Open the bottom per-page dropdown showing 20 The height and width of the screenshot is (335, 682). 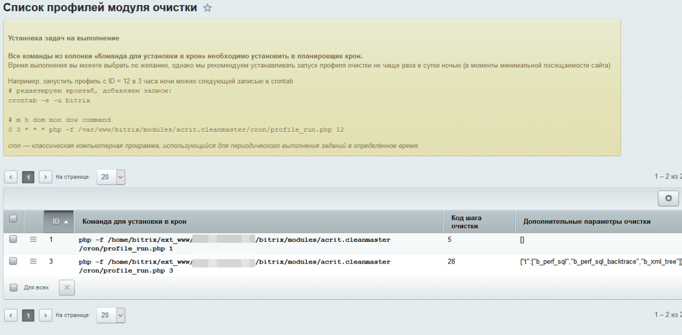click(111, 315)
